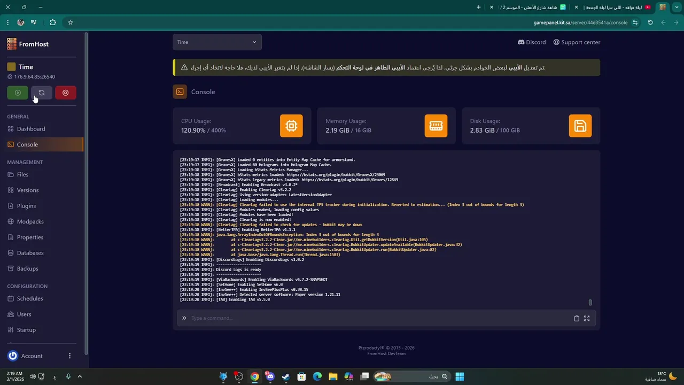Start the server with the green power button
684x385 pixels.
pyautogui.click(x=18, y=93)
